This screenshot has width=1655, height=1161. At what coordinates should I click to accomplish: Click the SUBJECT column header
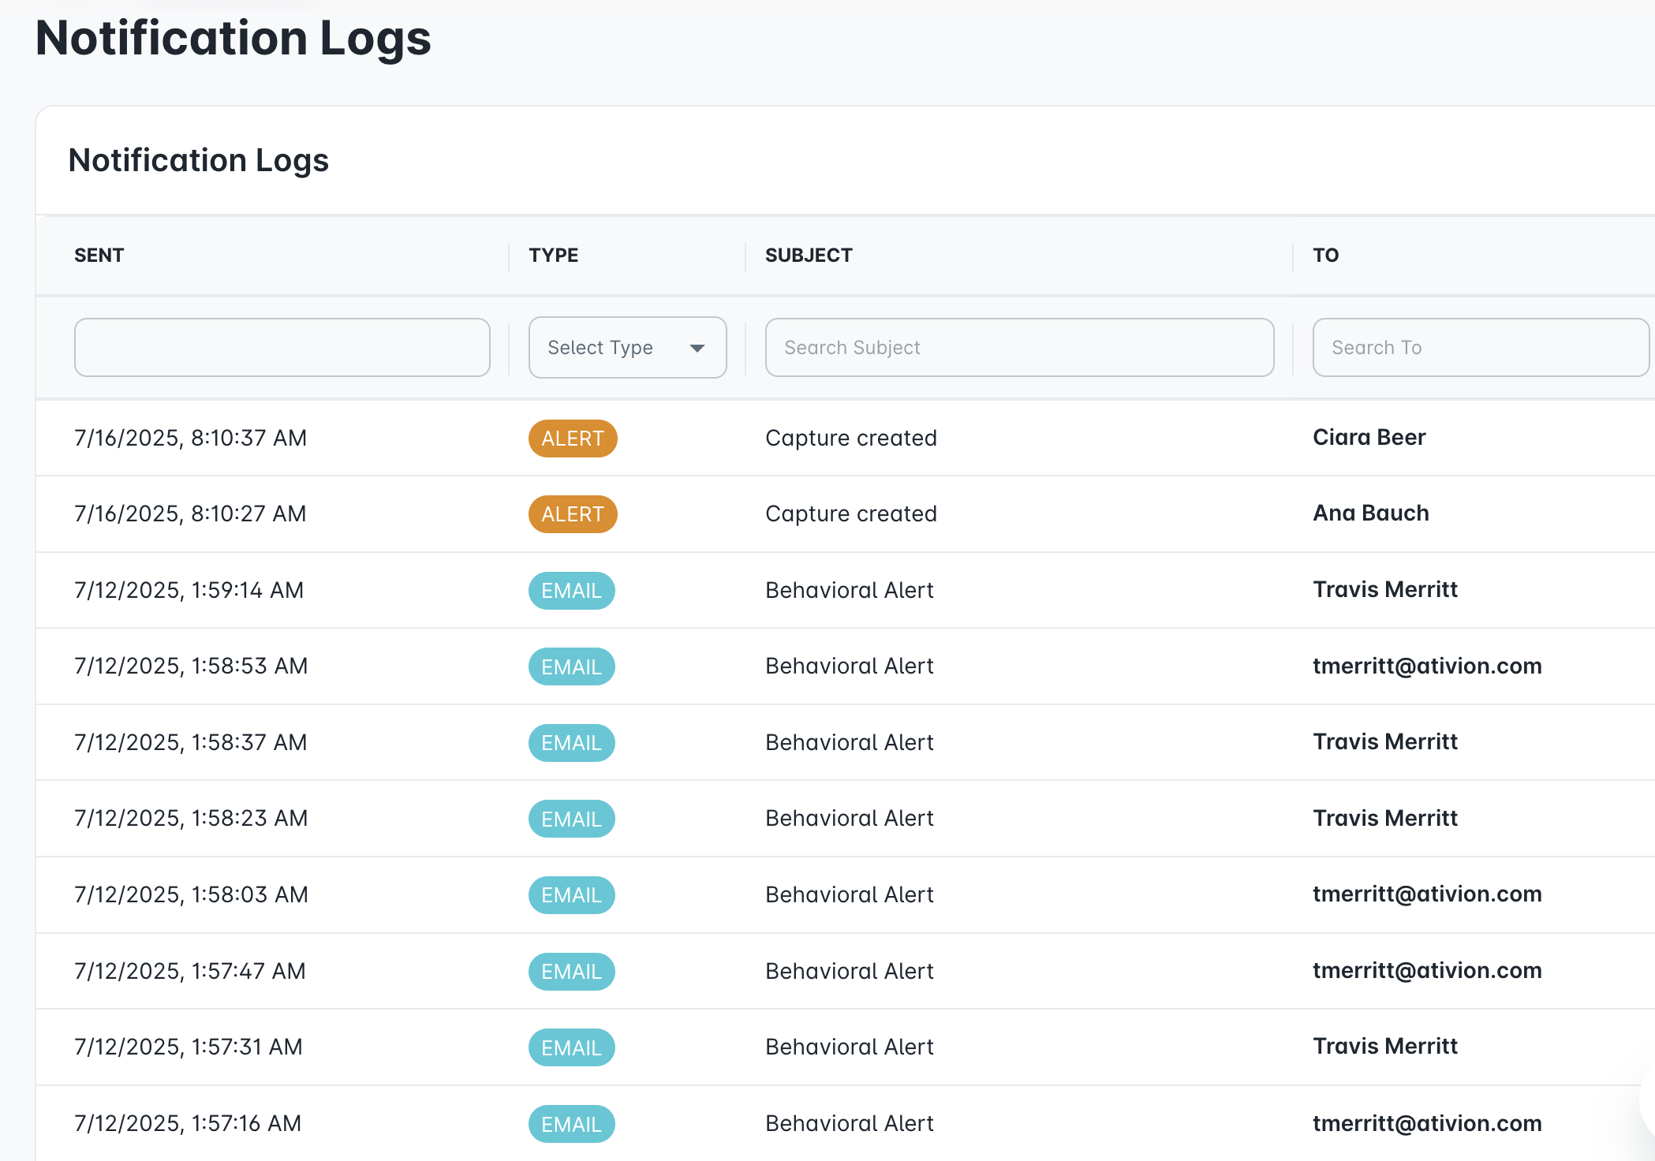coord(808,255)
